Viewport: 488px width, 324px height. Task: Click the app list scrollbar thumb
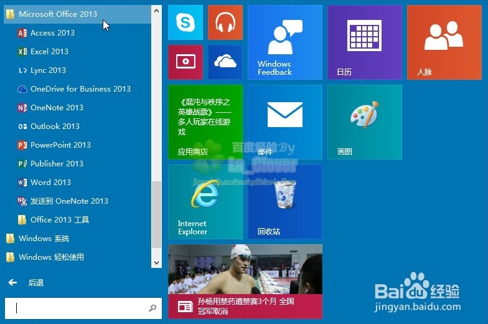[x=157, y=214]
